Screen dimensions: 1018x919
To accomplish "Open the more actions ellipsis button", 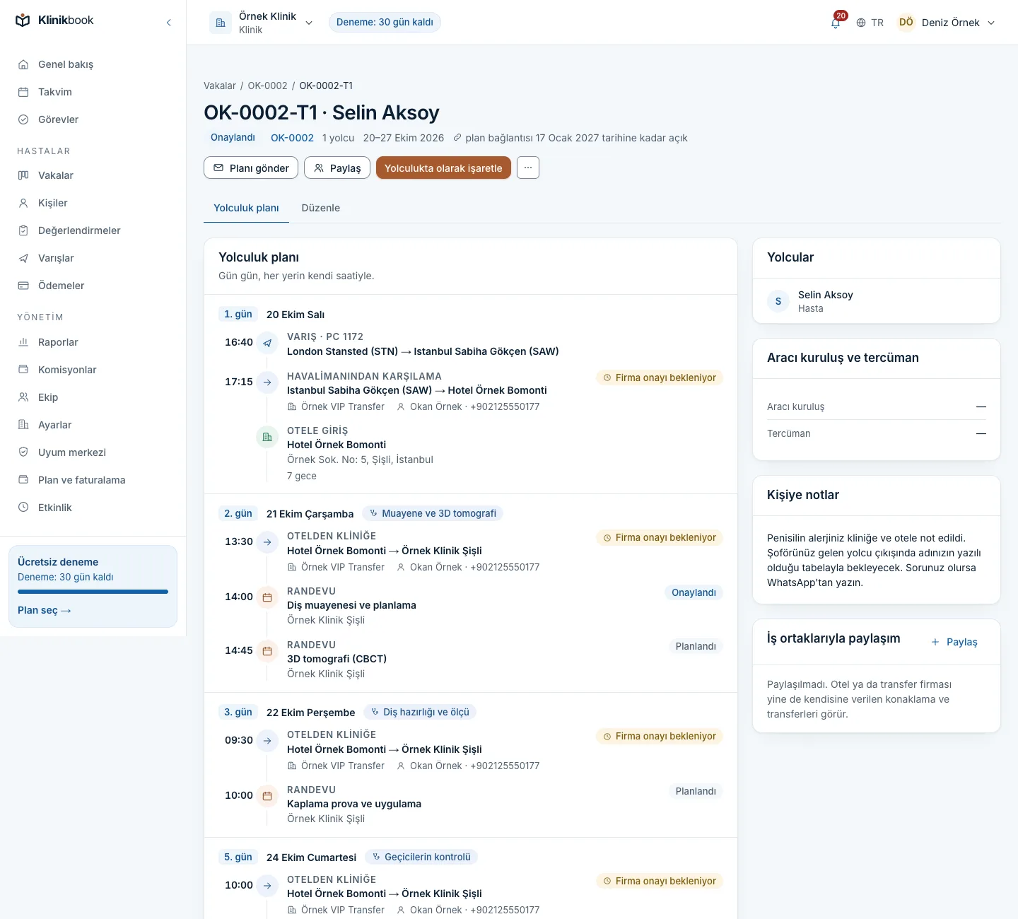I will [528, 168].
